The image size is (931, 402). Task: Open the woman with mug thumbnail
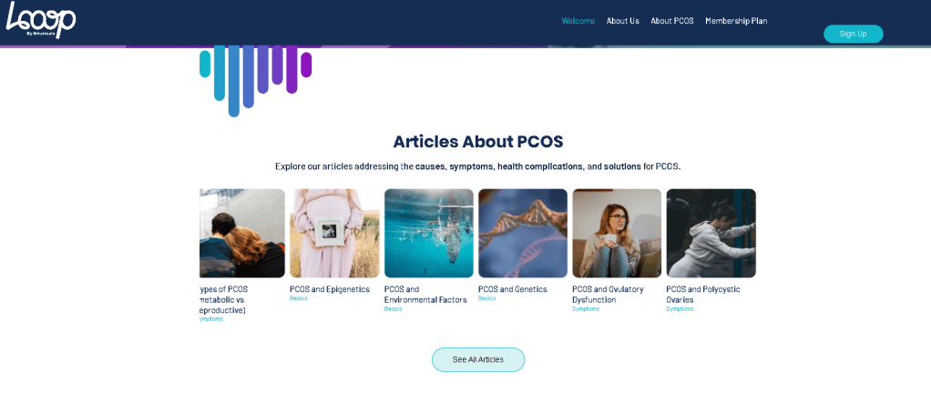[617, 233]
